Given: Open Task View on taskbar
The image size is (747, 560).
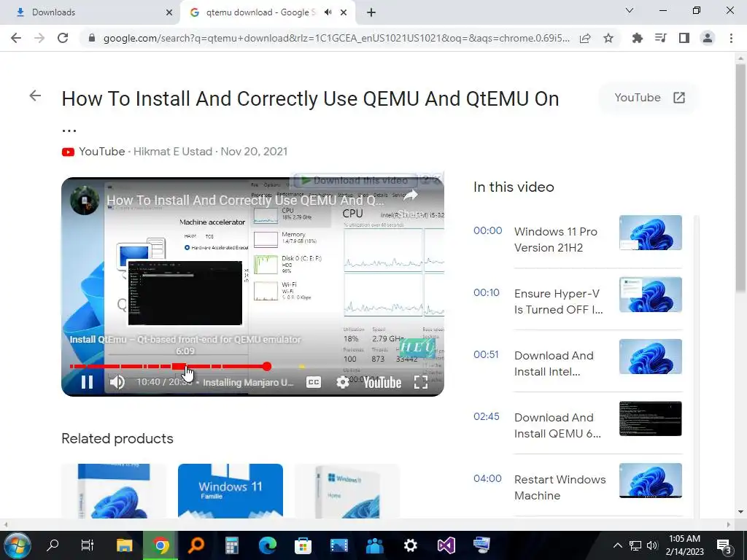Looking at the screenshot, I should pos(88,545).
